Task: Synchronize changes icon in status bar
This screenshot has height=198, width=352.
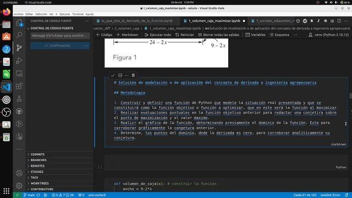Action: pos(38,195)
